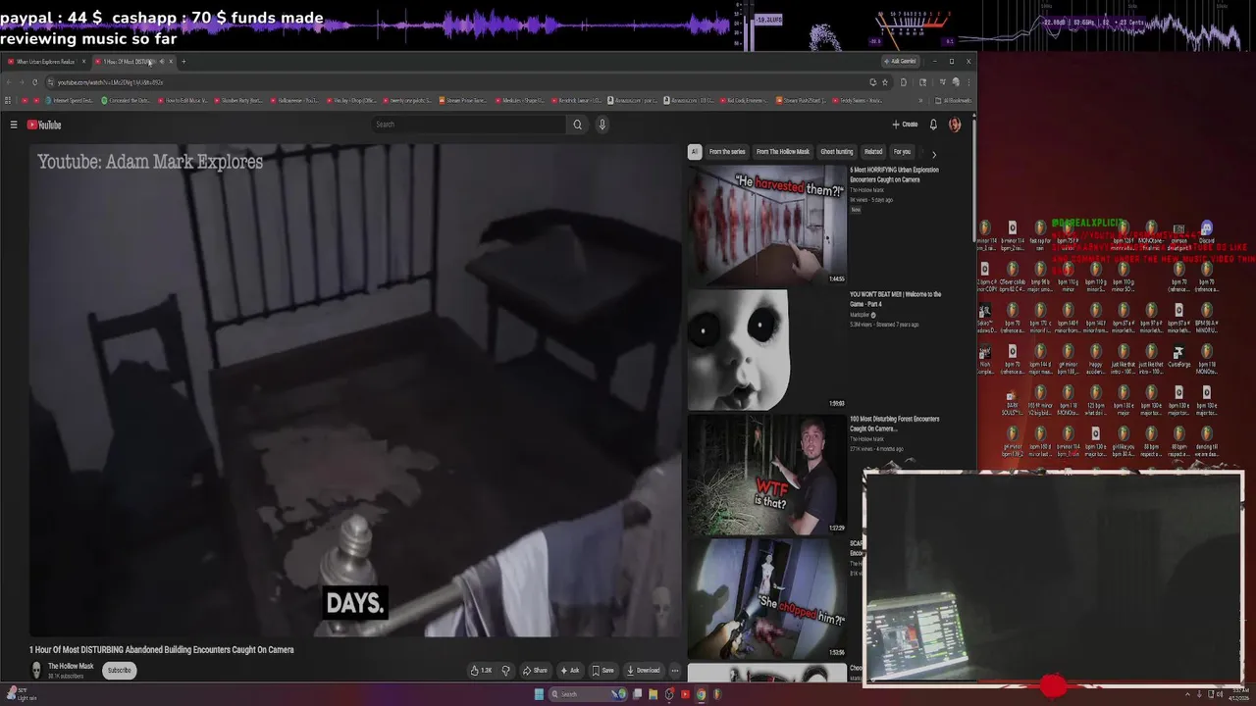The width and height of the screenshot is (1256, 706).
Task: Open The Hollow Mask channel name link
Action: pyautogui.click(x=71, y=666)
